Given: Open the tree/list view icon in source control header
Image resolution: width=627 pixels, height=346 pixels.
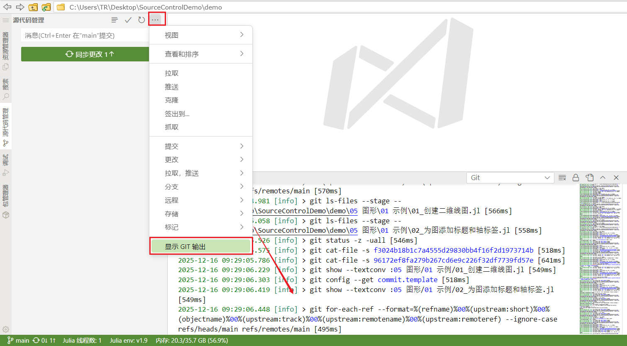Looking at the screenshot, I should click(x=115, y=20).
